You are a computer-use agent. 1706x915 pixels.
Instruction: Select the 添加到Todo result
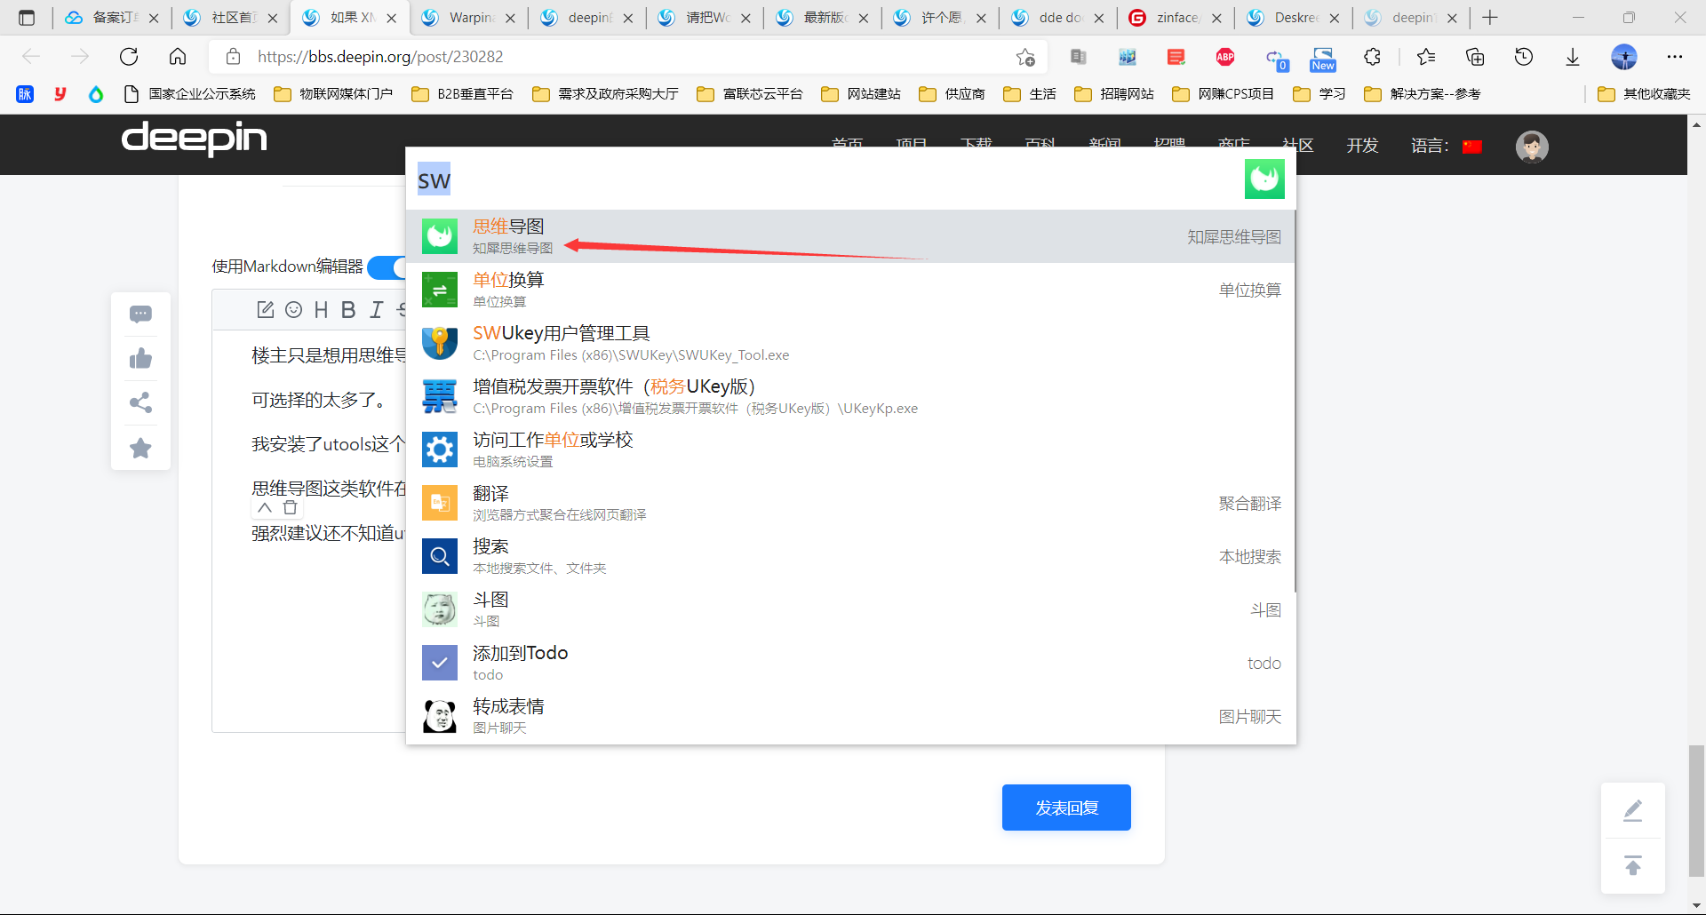tap(850, 663)
